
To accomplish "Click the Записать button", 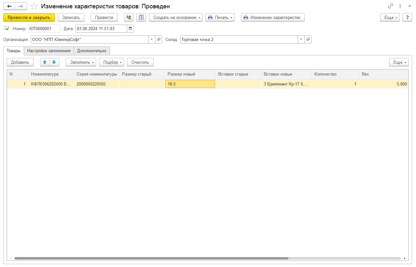I will point(71,17).
